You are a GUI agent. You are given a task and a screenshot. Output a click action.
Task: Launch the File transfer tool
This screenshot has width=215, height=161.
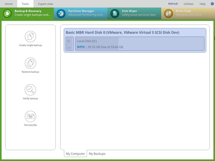pos(30,116)
